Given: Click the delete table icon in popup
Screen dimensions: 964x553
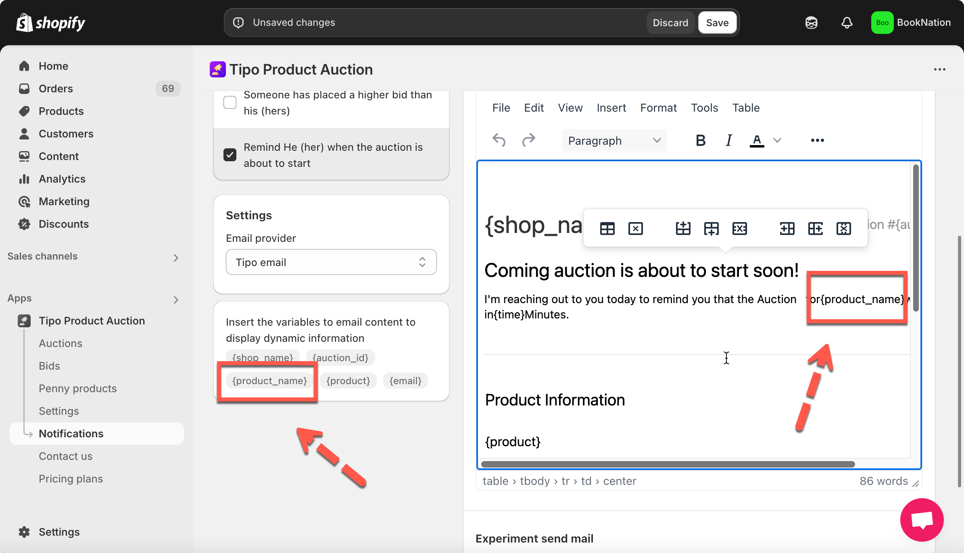Looking at the screenshot, I should (635, 229).
